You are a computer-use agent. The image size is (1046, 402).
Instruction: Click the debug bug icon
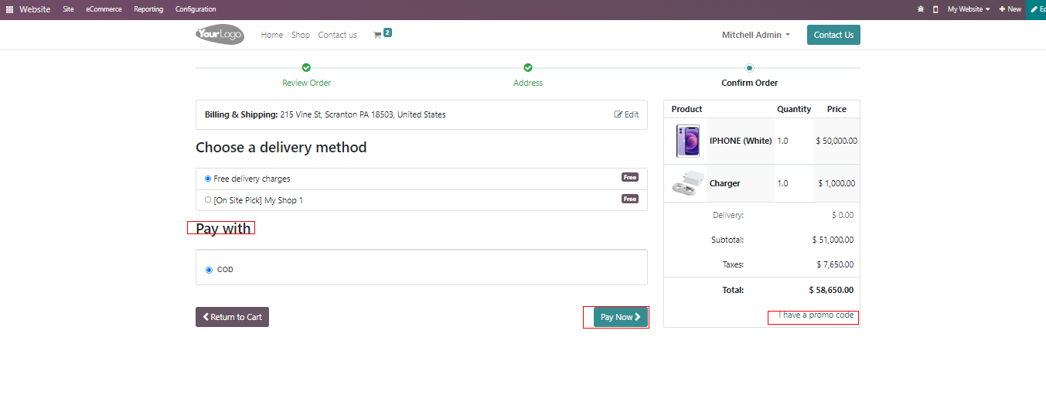[x=920, y=9]
